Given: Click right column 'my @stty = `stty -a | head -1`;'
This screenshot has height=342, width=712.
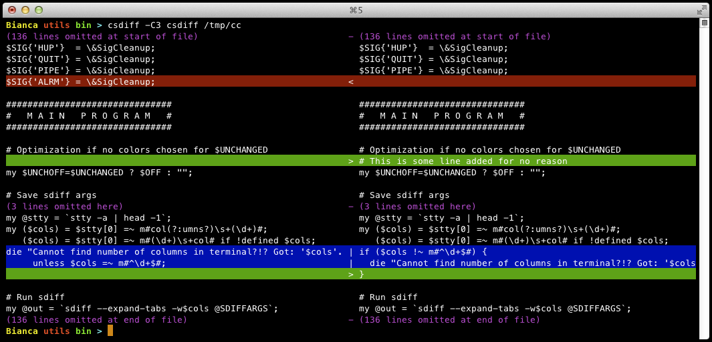Looking at the screenshot, I should [441, 218].
